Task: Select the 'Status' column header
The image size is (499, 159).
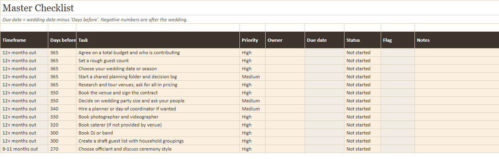Action: pyautogui.click(x=363, y=40)
